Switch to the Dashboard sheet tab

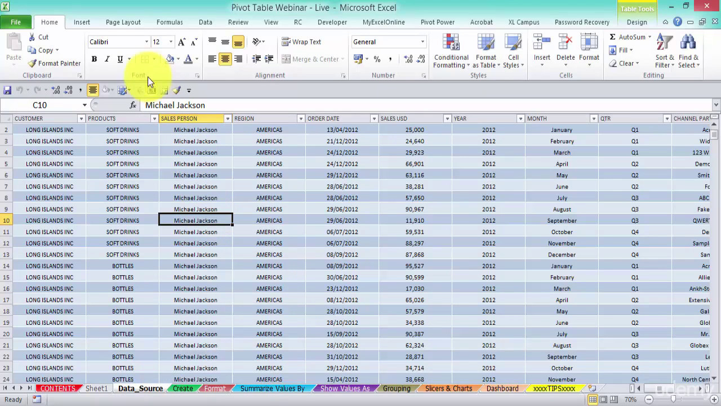click(x=502, y=389)
